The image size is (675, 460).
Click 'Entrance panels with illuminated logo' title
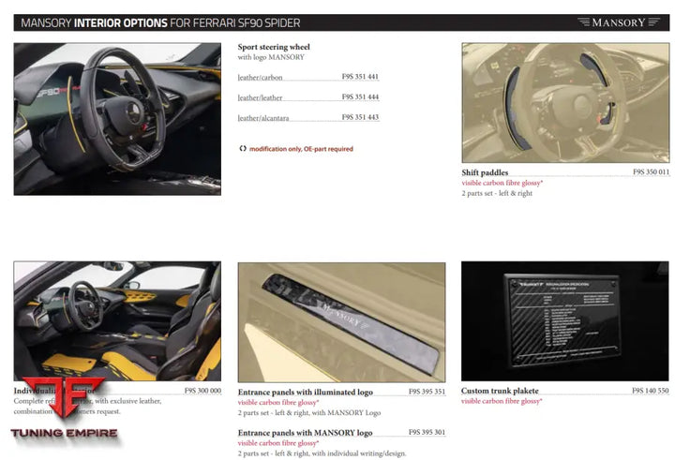(x=306, y=393)
